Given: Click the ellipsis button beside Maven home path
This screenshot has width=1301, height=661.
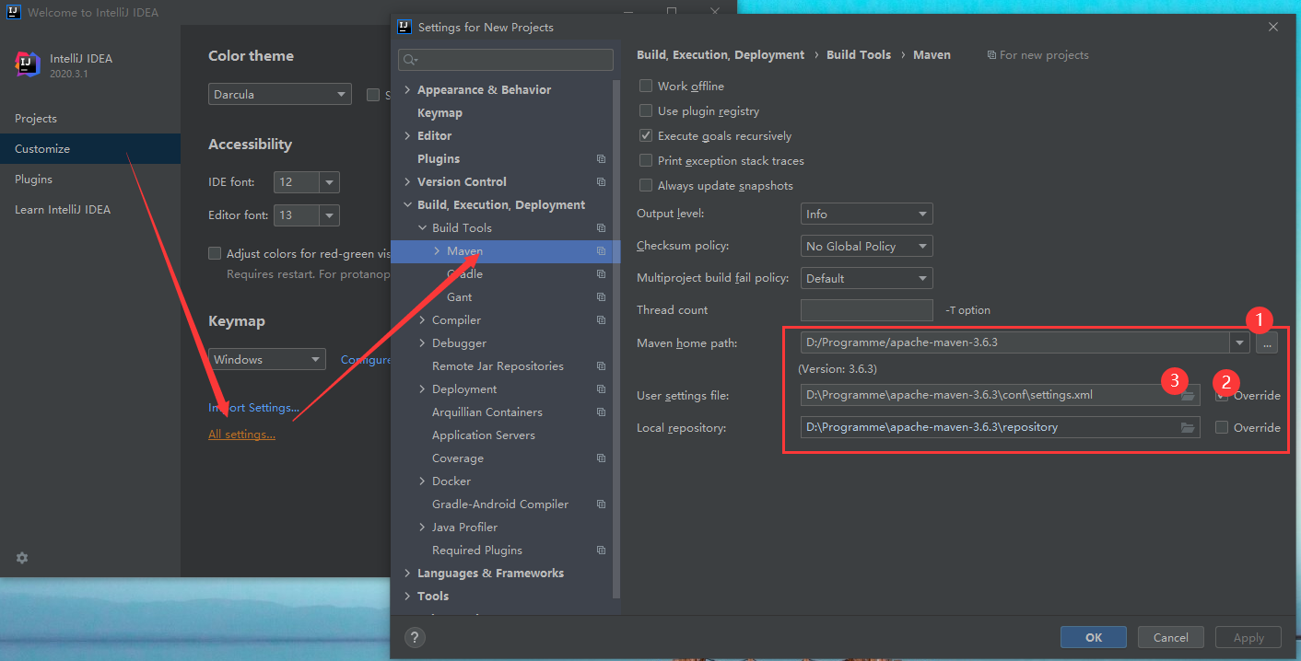Looking at the screenshot, I should tap(1267, 343).
